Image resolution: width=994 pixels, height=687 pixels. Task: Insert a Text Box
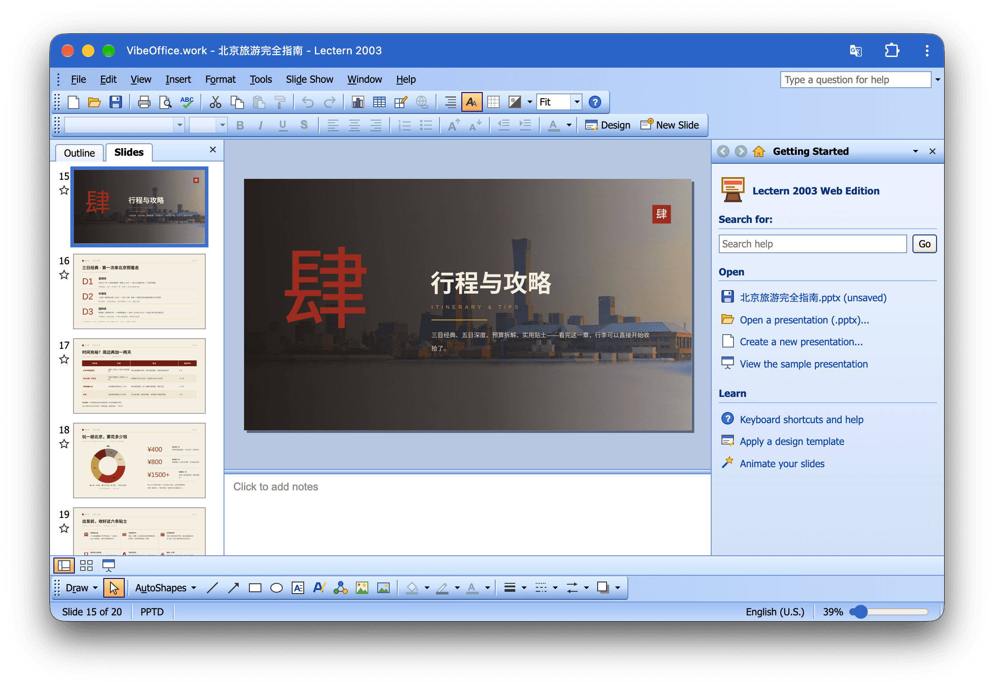click(x=298, y=588)
